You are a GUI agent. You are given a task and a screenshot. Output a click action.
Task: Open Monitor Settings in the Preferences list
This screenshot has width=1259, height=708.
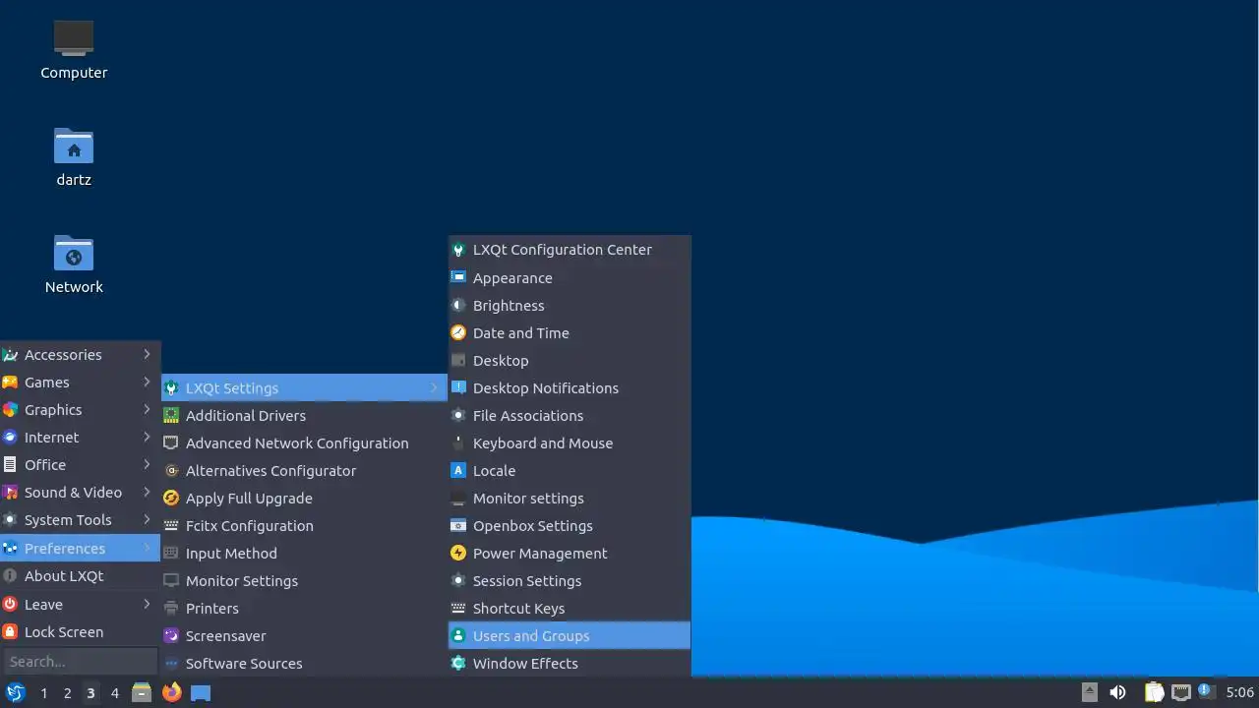(304, 581)
